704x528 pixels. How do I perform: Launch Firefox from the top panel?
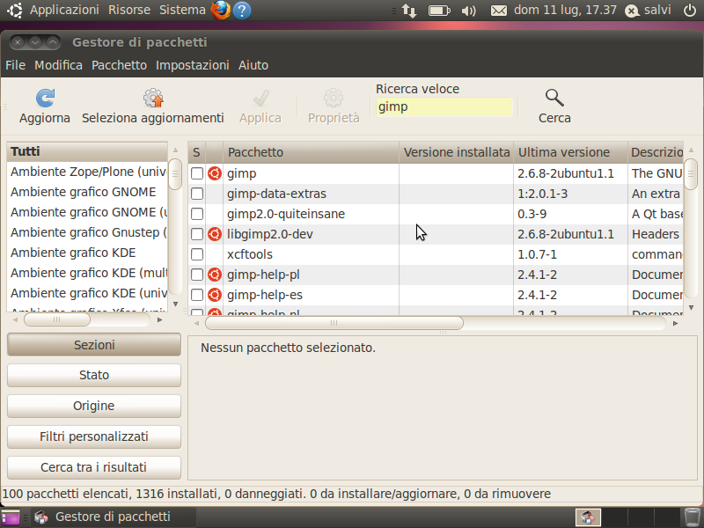[221, 11]
